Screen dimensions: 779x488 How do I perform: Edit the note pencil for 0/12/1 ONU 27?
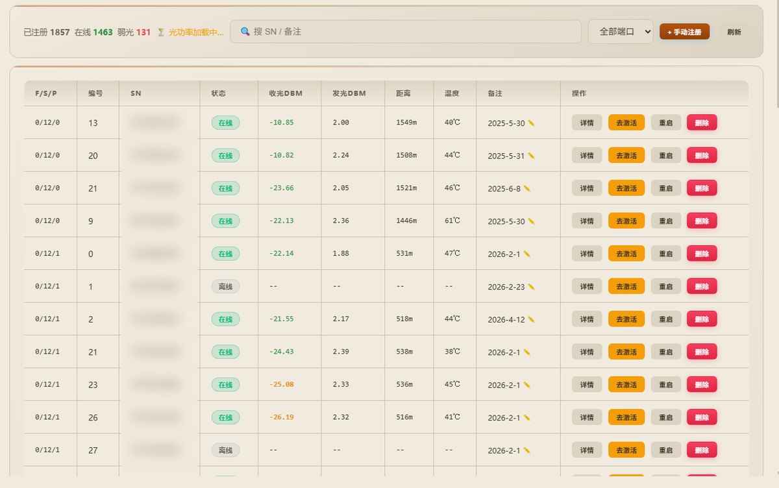coord(527,450)
